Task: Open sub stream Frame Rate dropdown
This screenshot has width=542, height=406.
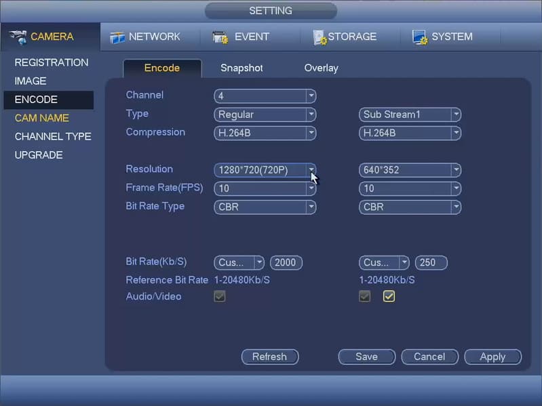Action: (410, 188)
